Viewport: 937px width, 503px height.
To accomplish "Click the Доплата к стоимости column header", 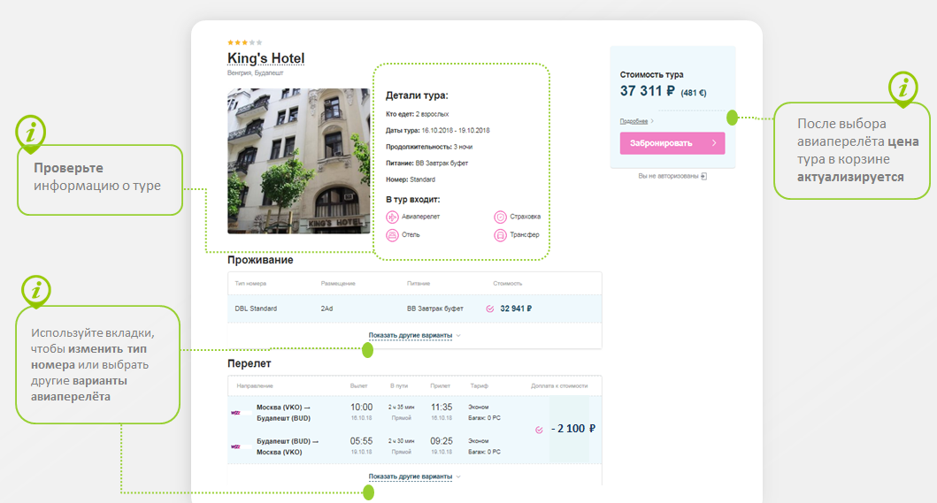I will click(559, 386).
